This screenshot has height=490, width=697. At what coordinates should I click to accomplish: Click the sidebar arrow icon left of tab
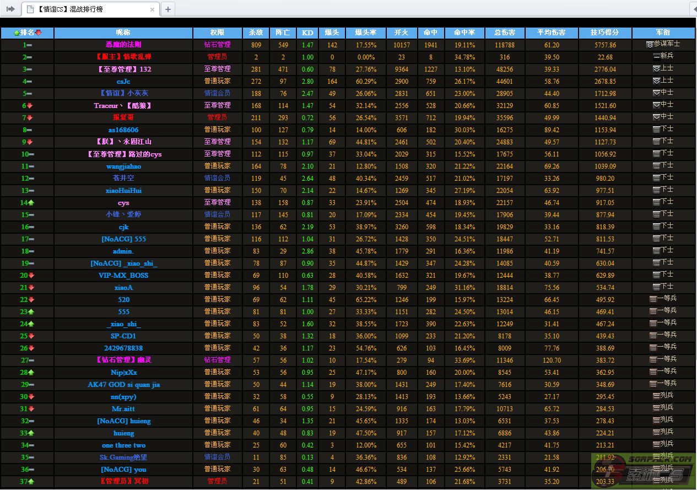click(x=10, y=9)
